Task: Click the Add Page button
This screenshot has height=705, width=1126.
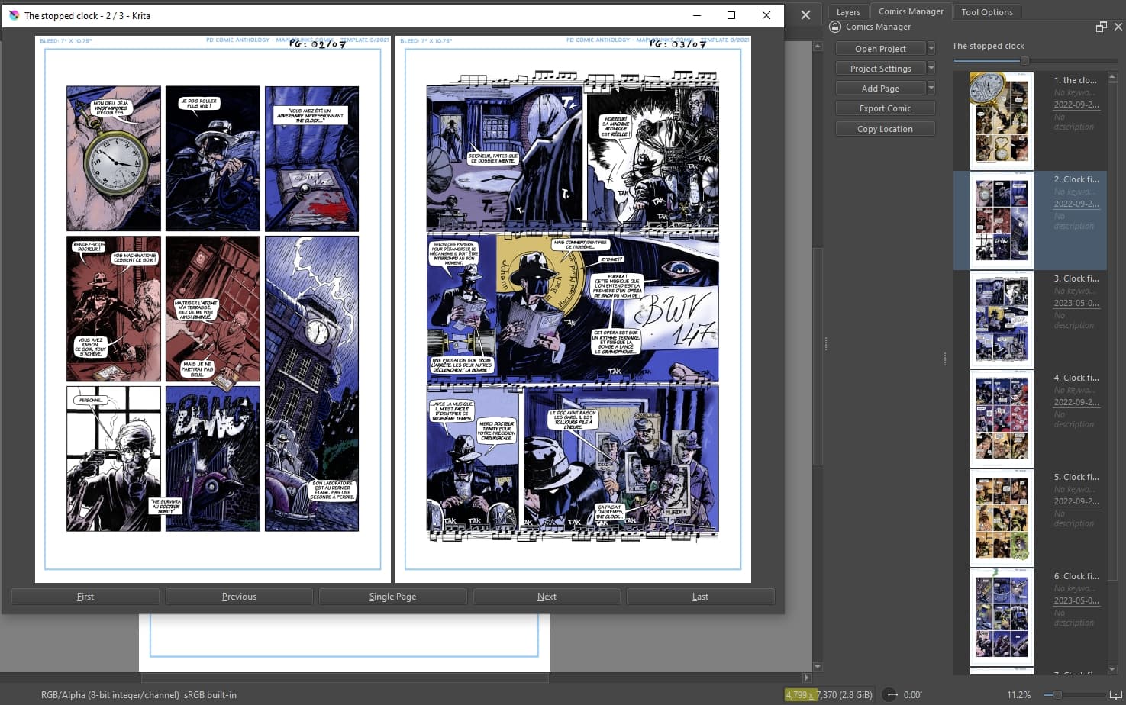Action: click(880, 88)
